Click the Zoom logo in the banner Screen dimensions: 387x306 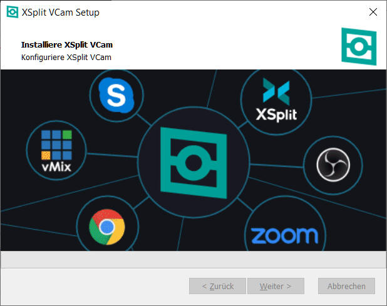click(x=284, y=236)
